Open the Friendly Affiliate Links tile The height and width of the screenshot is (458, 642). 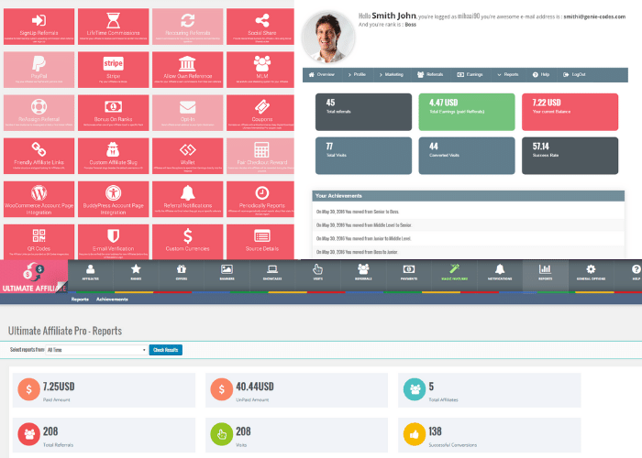coord(39,156)
